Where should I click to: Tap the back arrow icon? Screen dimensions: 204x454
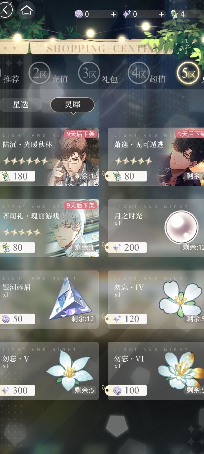coord(6,10)
